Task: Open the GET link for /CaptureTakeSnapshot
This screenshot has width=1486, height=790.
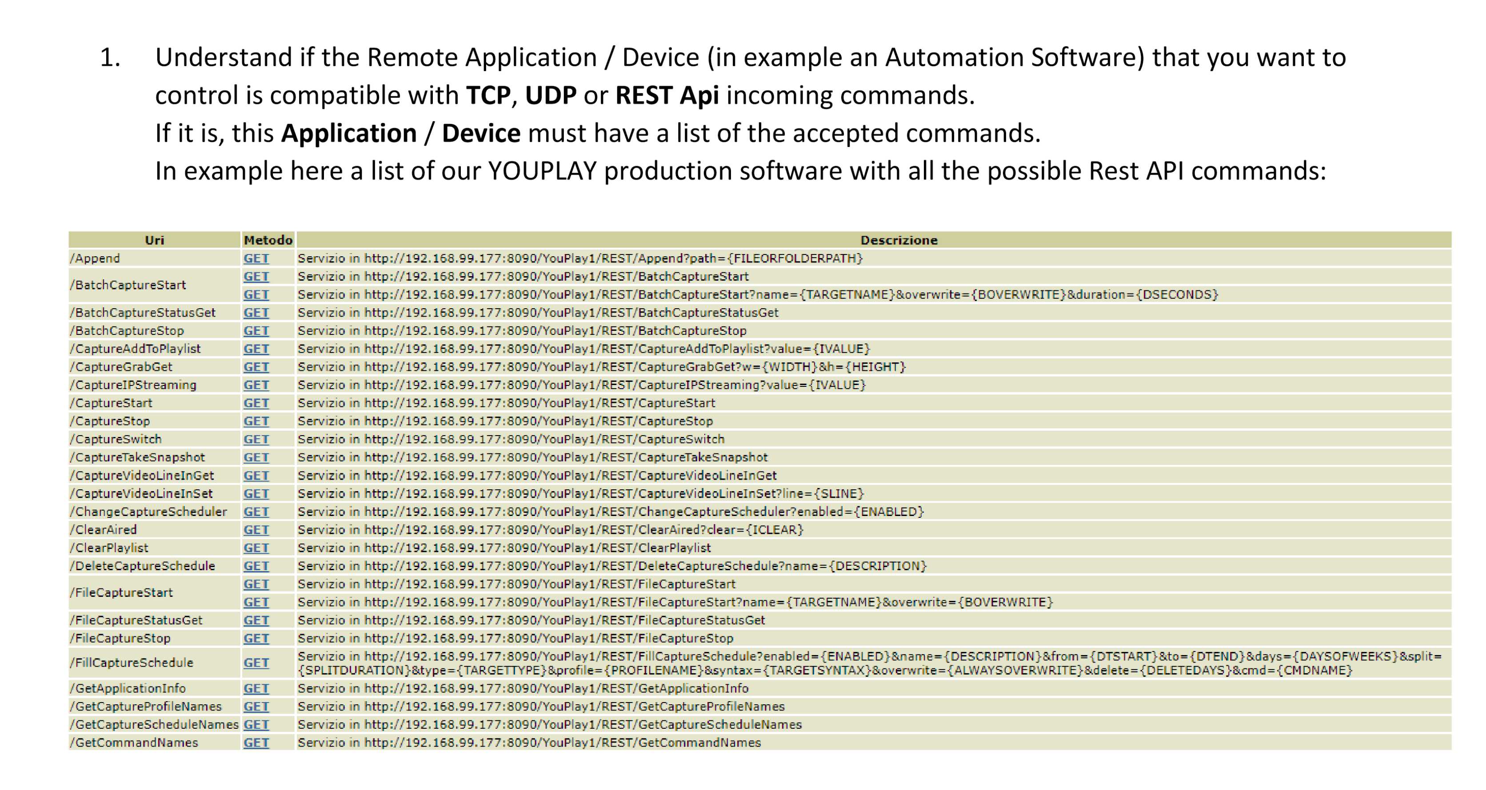Action: (x=256, y=457)
